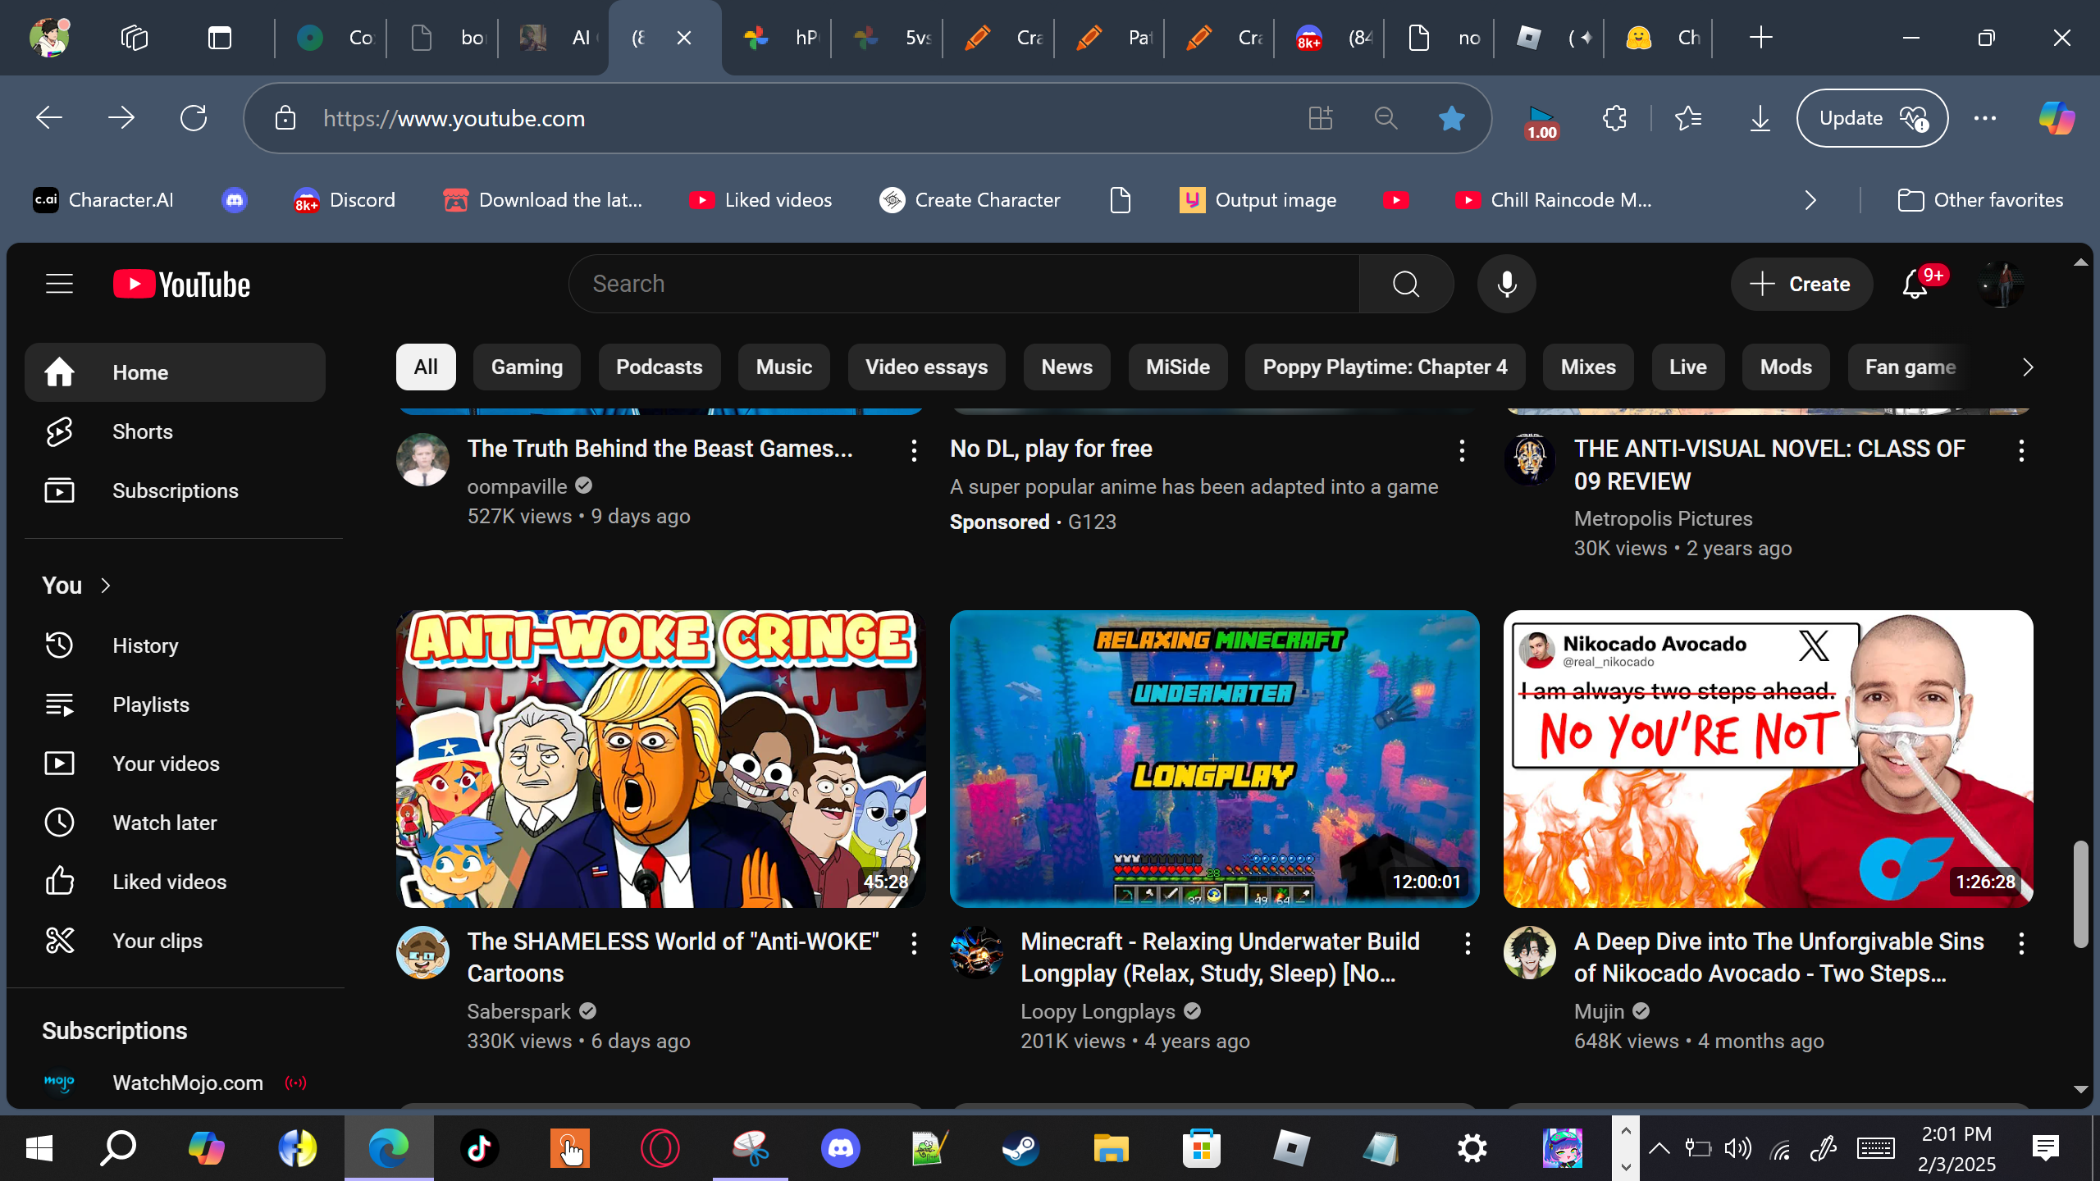Open a new browser tab

coord(1760,38)
